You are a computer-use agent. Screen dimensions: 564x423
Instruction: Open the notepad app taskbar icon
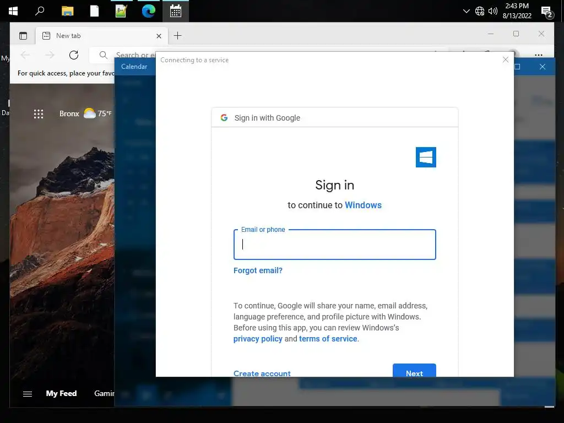[121, 11]
